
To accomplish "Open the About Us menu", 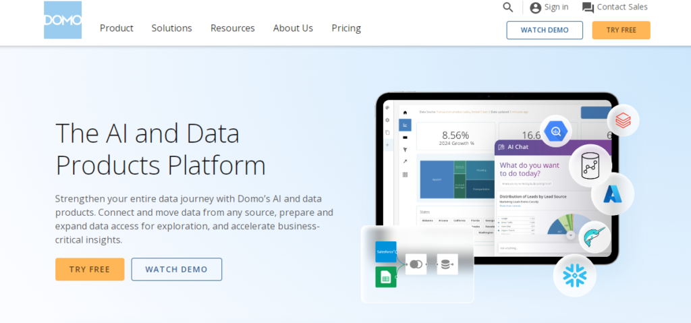I will click(293, 28).
